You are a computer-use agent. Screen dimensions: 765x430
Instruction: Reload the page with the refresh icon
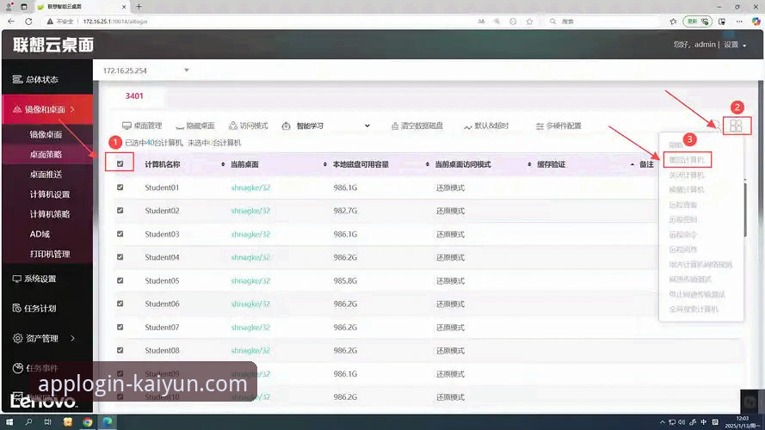(x=28, y=21)
